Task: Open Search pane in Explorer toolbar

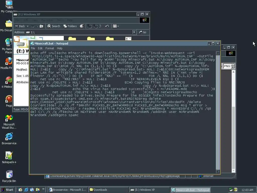Action: coord(54,26)
